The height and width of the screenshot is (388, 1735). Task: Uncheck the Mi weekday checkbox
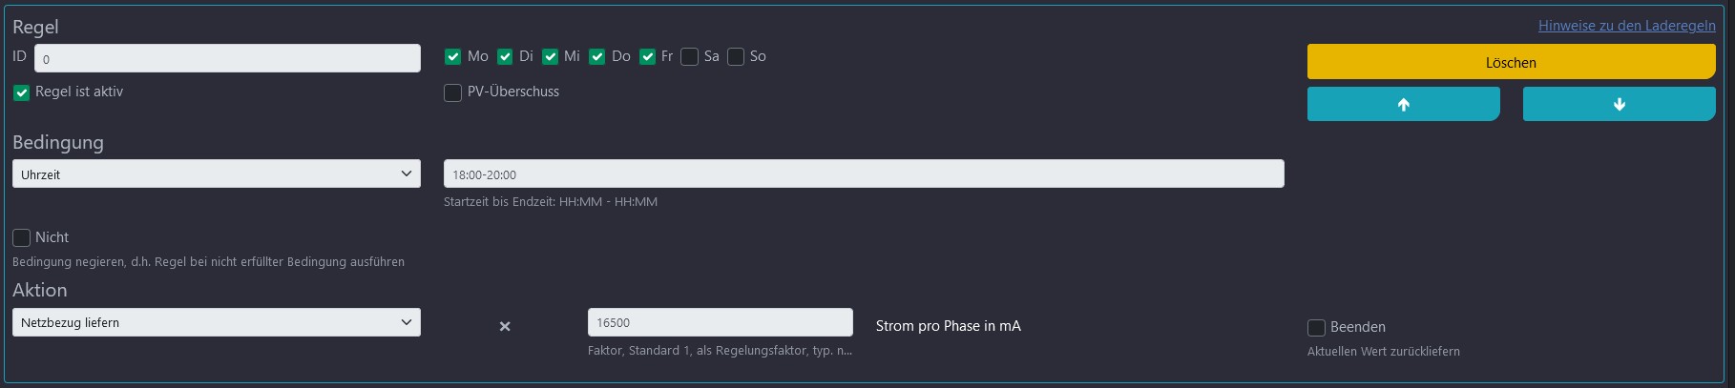click(x=550, y=57)
